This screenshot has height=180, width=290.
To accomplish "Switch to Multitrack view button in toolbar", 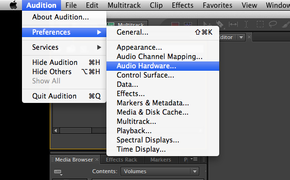I will click(x=127, y=23).
